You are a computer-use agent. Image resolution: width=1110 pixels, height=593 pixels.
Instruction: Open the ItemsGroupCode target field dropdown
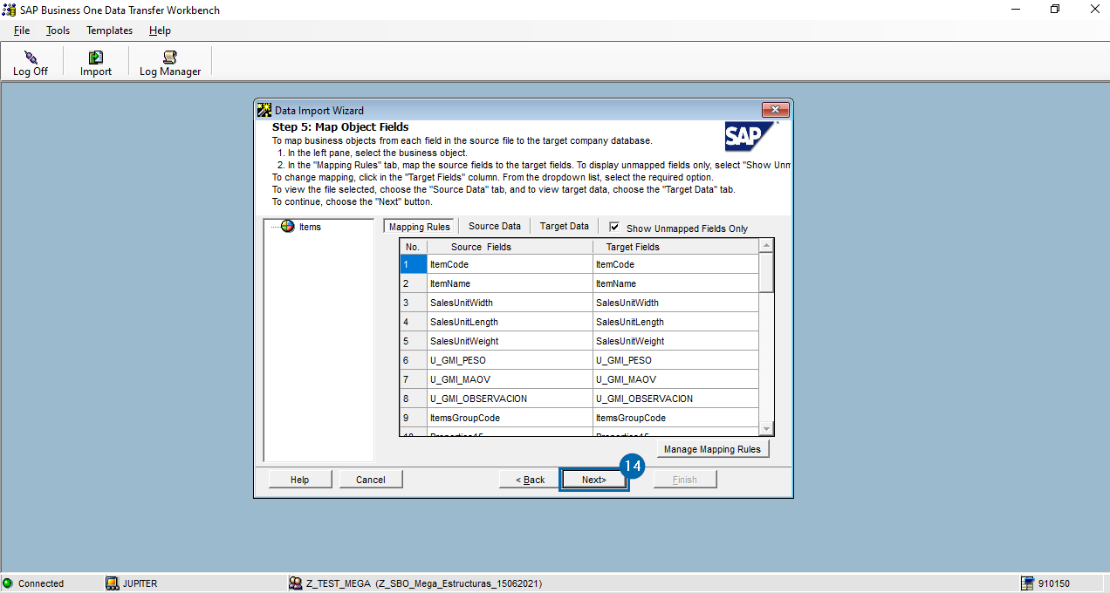click(x=676, y=418)
